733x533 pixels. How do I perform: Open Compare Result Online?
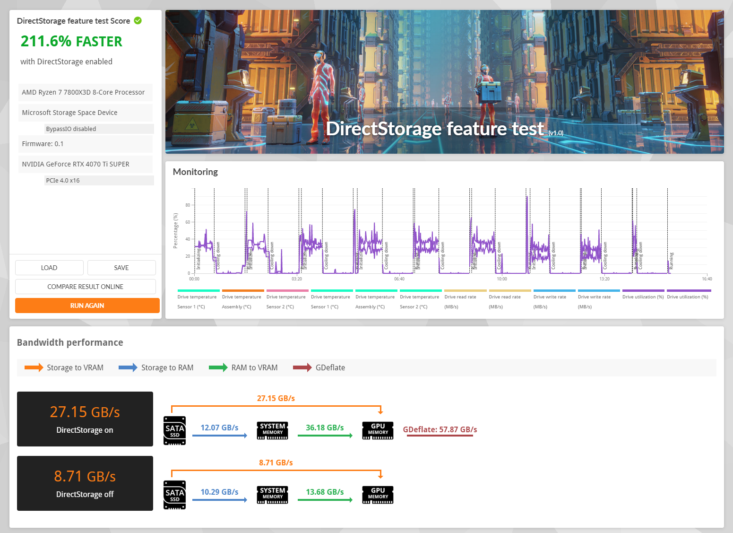(86, 287)
